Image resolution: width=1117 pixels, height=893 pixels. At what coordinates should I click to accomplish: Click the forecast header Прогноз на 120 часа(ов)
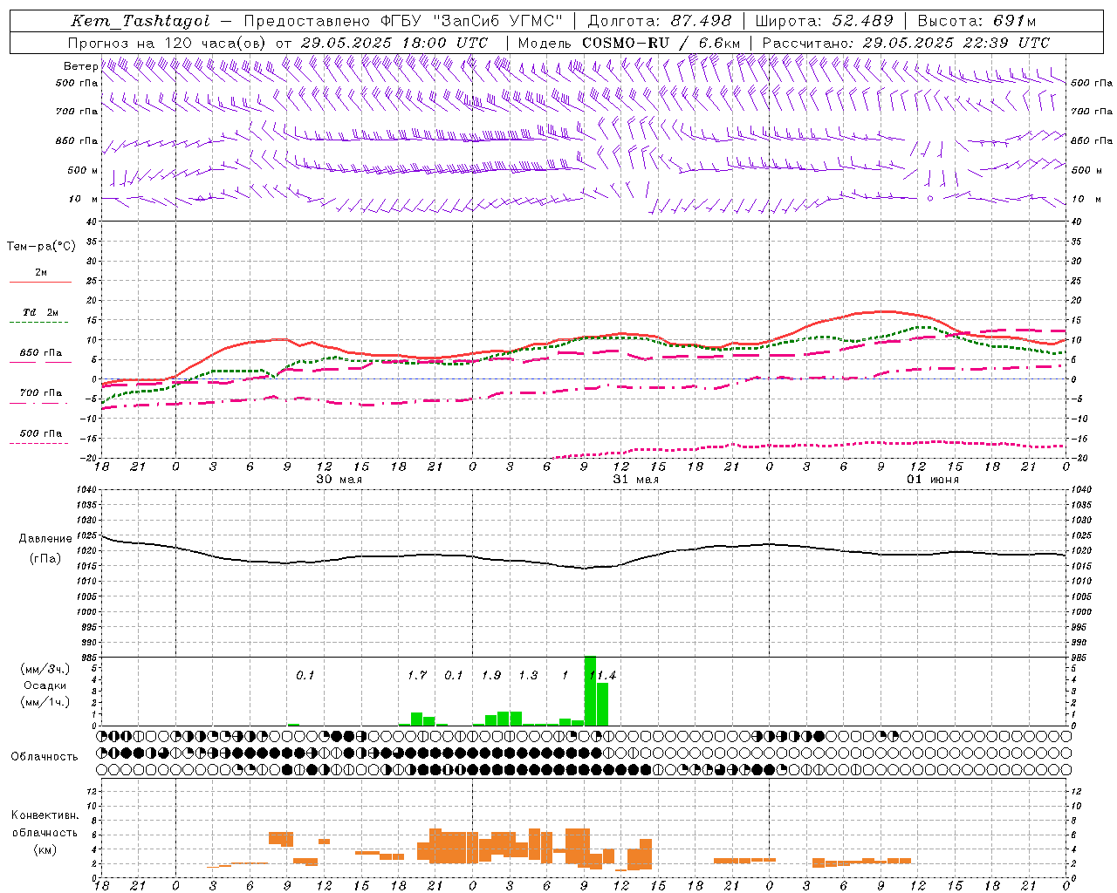coord(168,43)
